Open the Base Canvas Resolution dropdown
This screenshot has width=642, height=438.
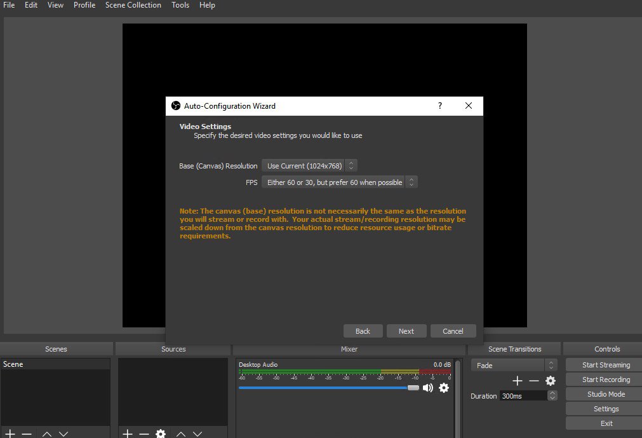pos(309,165)
